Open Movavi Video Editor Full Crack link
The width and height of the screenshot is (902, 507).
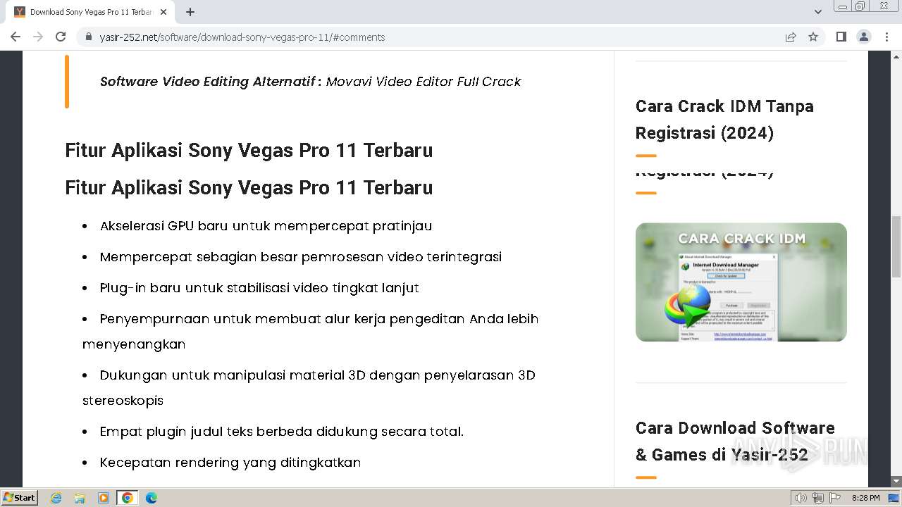[x=424, y=82]
